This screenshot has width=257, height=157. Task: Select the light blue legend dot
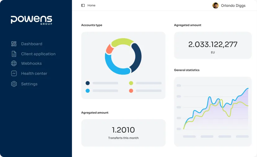[x=87, y=91]
